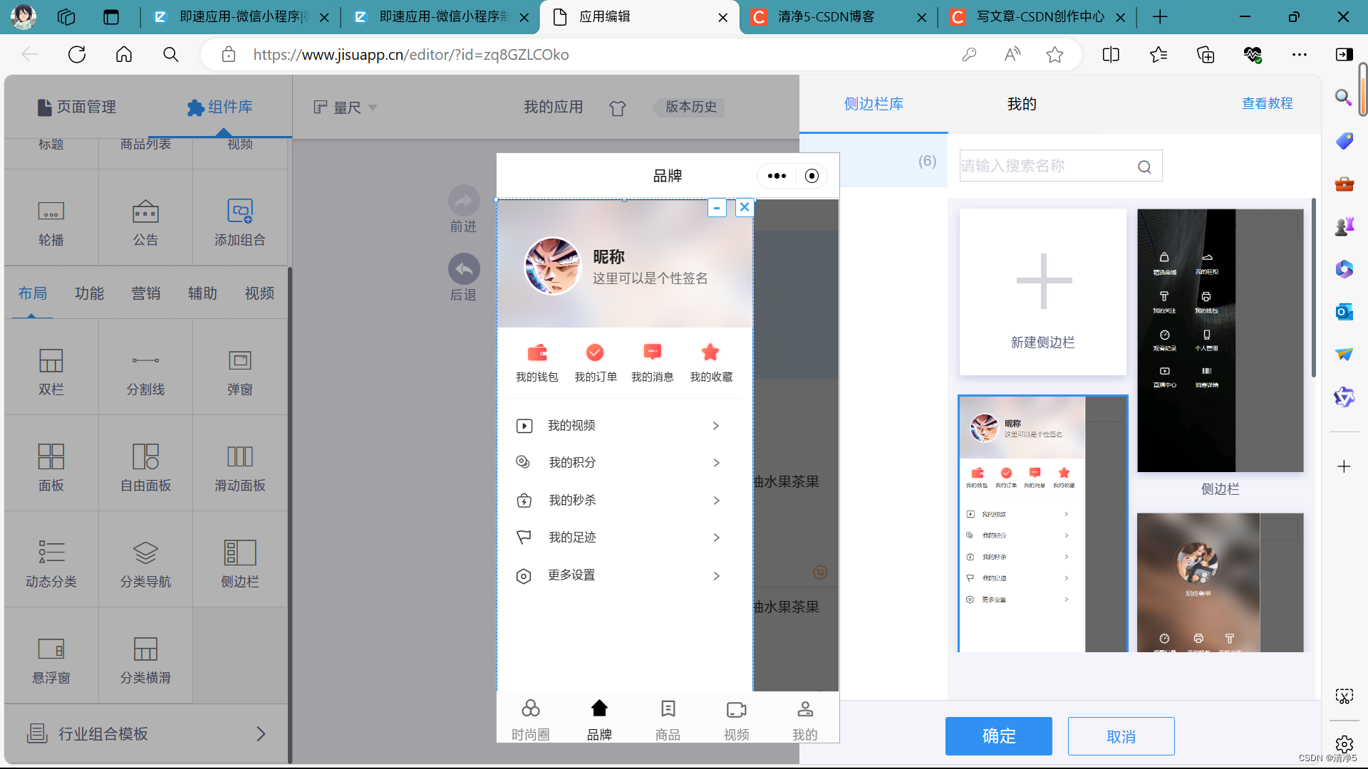This screenshot has width=1368, height=769.
Task: Open the 营销 marketing component category
Action: 146,293
